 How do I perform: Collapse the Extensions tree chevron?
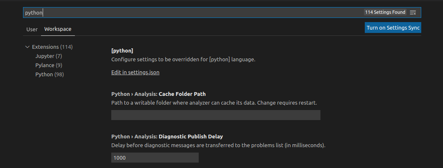(x=28, y=47)
